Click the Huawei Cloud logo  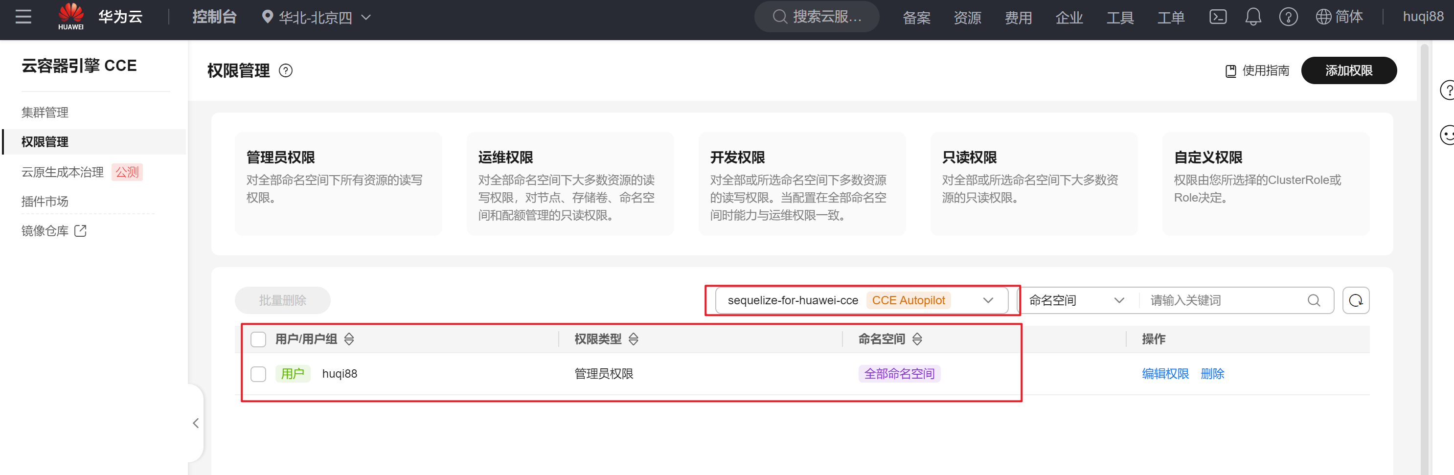(x=71, y=16)
